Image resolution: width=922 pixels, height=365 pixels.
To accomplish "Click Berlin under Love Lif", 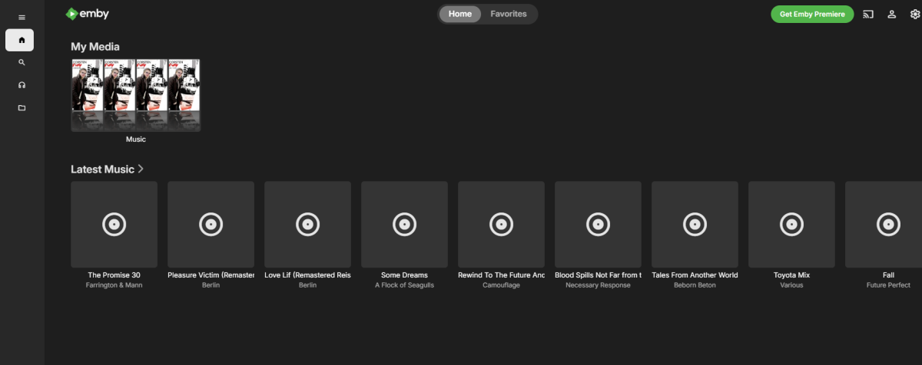I will 307,285.
